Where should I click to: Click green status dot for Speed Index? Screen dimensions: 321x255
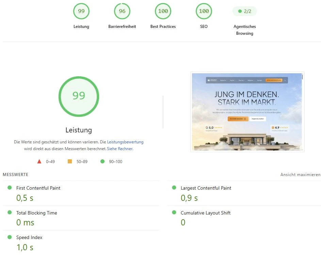[10, 237]
